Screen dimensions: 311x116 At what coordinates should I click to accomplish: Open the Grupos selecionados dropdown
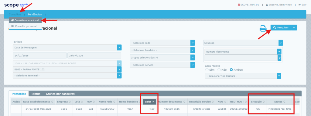(x=162, y=58)
